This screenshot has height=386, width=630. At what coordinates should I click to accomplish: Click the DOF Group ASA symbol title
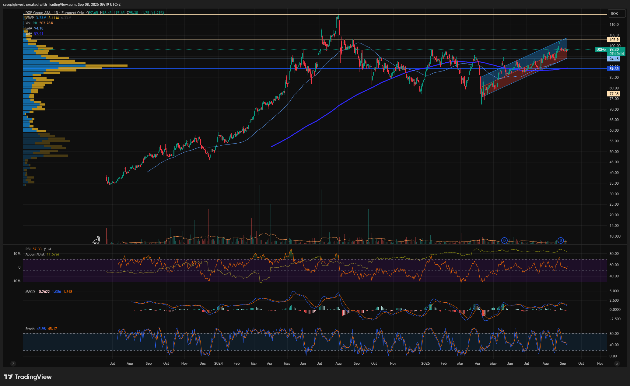pos(38,13)
